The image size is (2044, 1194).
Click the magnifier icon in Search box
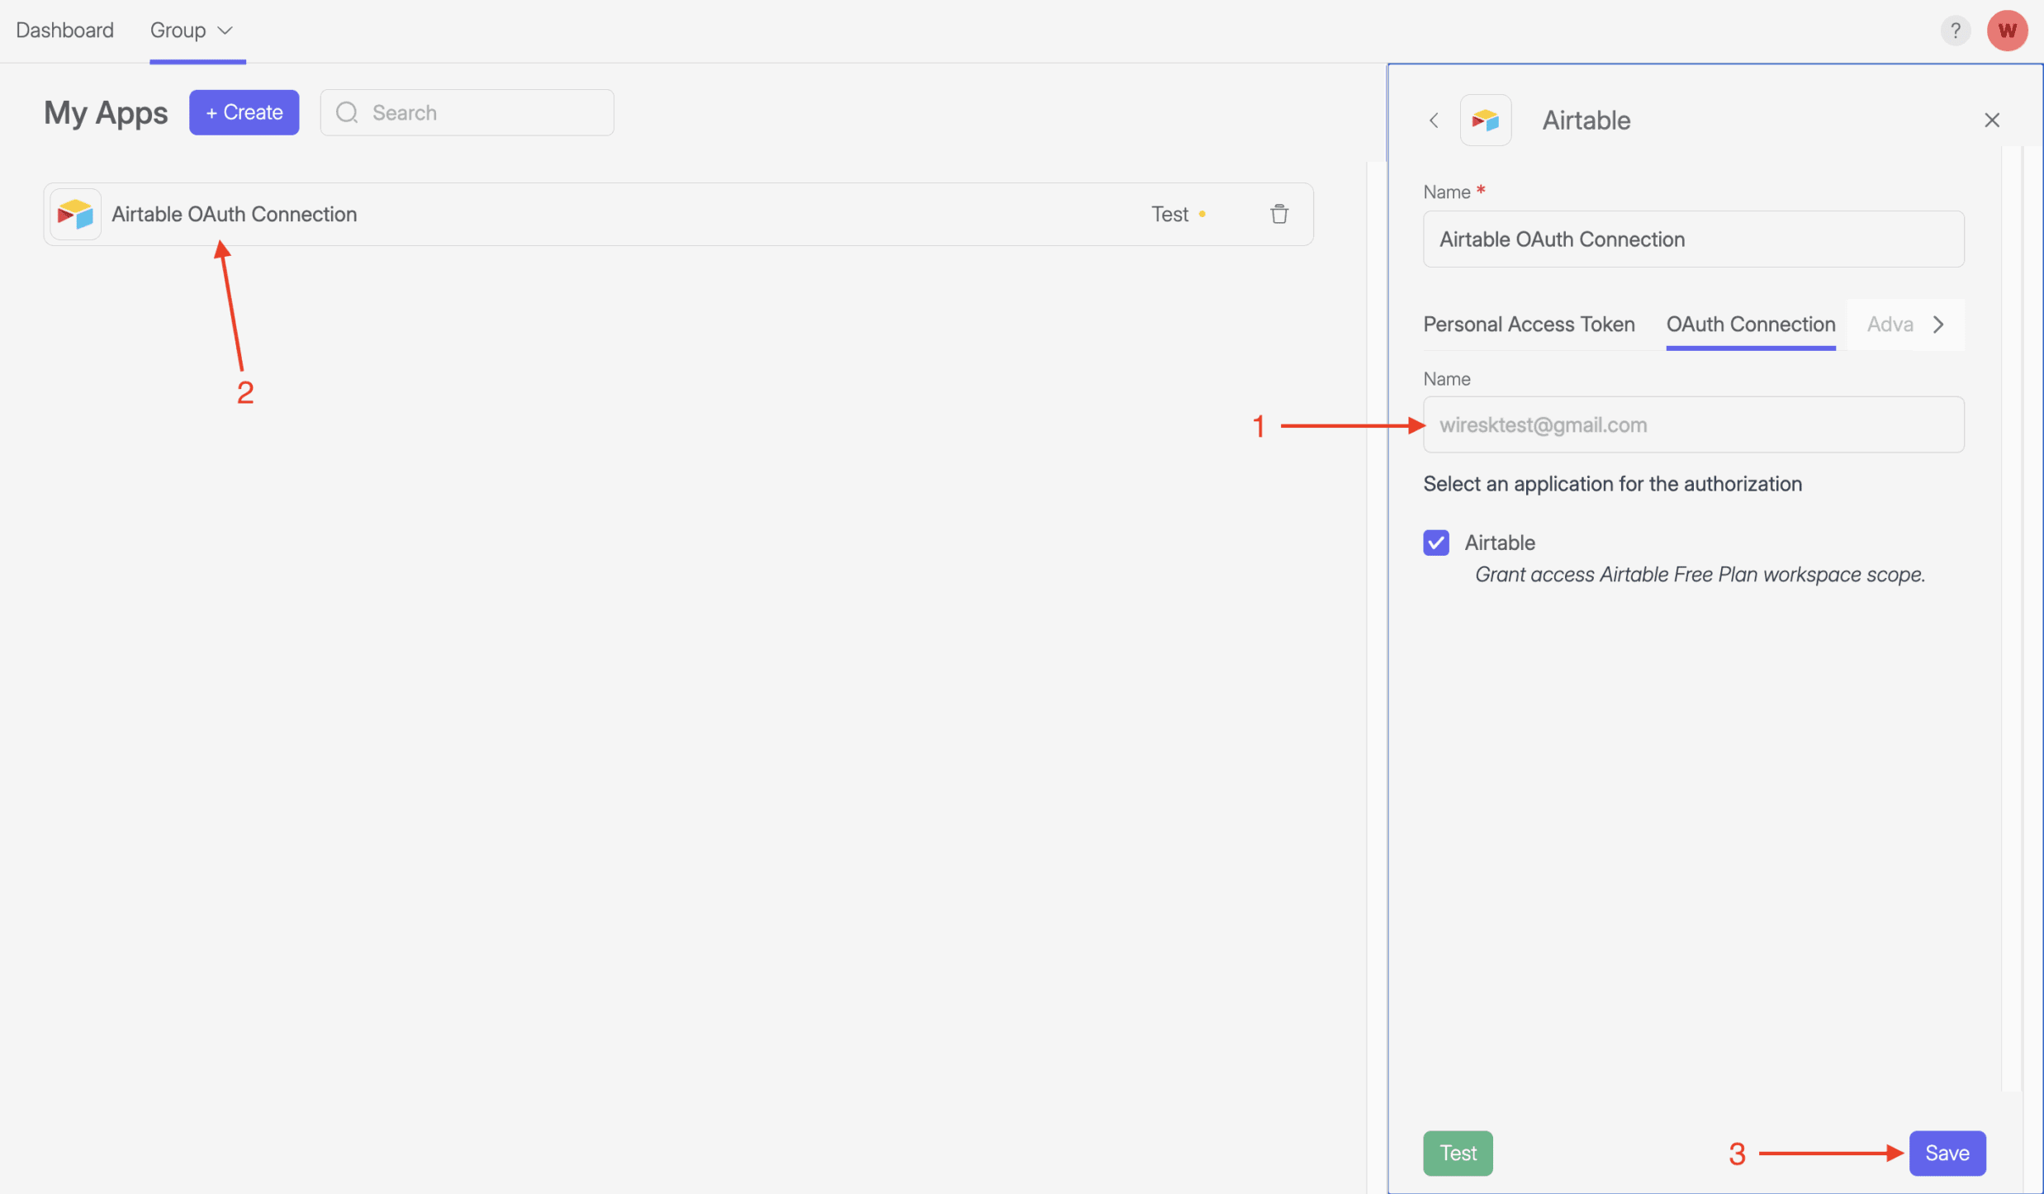click(347, 112)
